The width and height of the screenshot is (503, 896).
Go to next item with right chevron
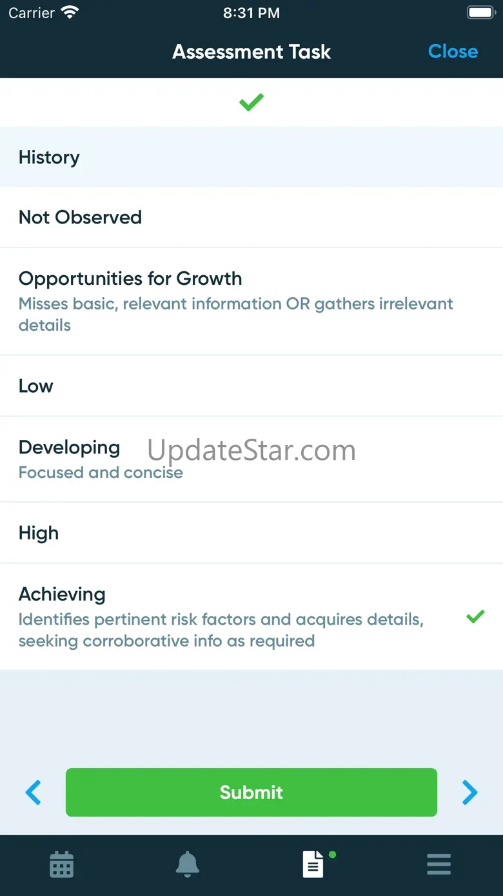point(469,792)
